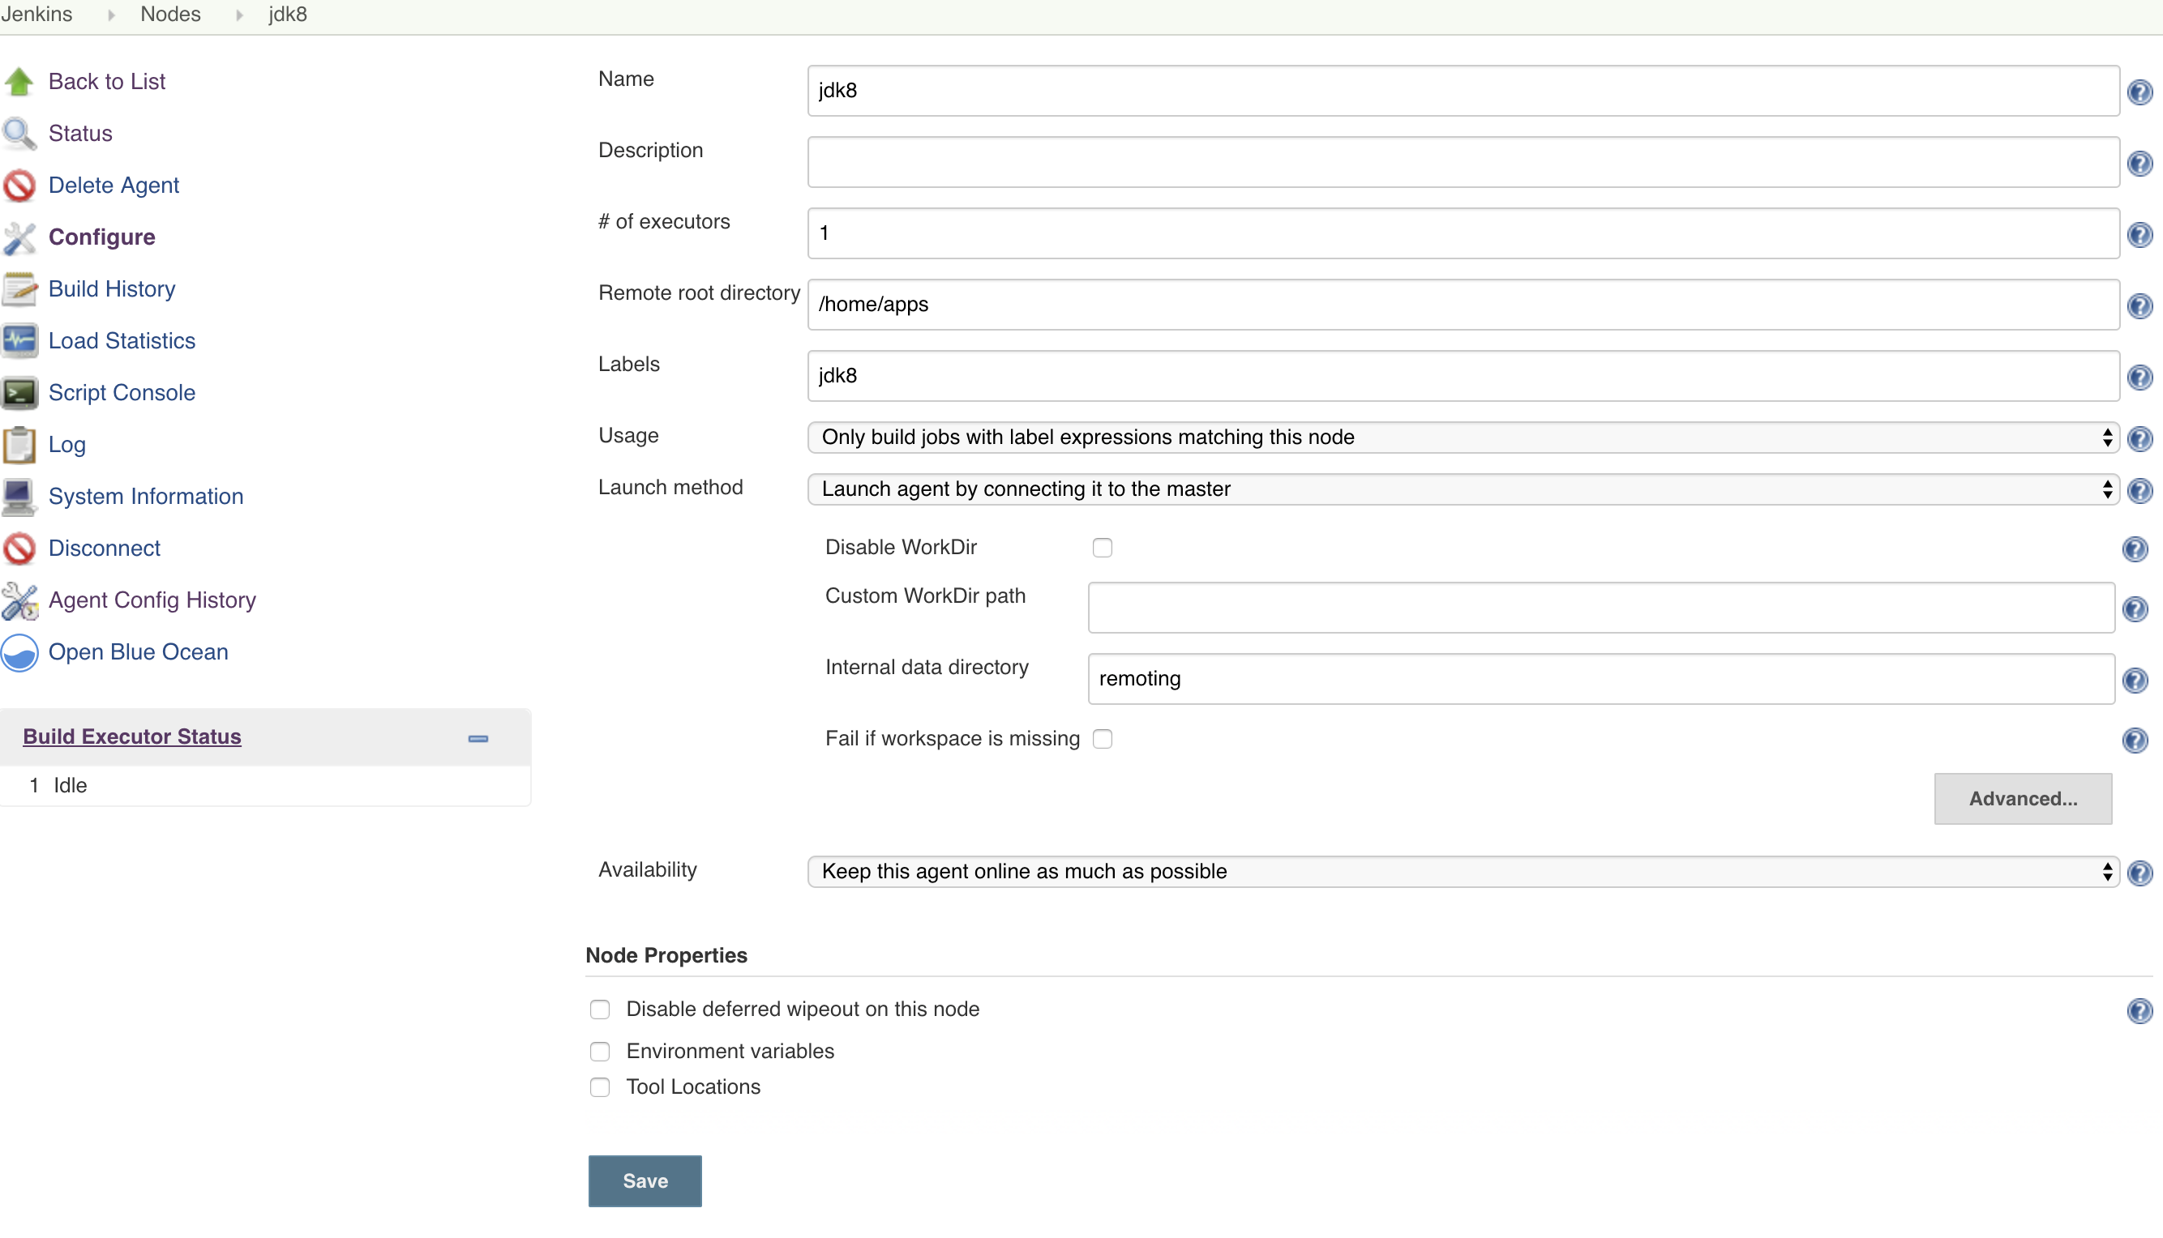Click the Load Statistics graph icon
The image size is (2163, 1238).
click(19, 341)
